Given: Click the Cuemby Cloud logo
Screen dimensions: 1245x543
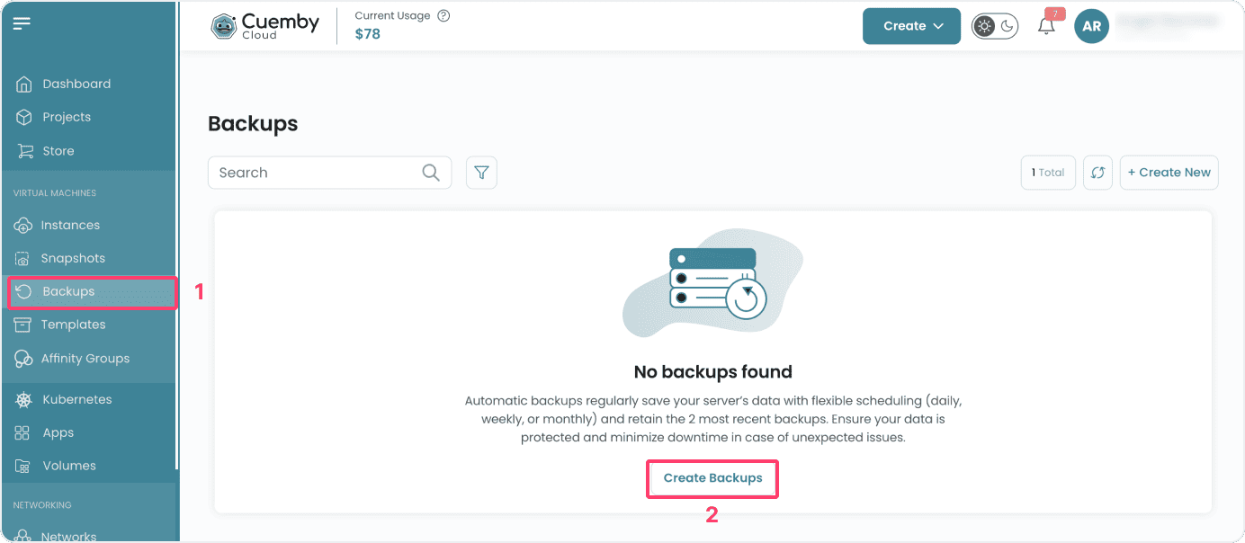Looking at the screenshot, I should (x=264, y=25).
